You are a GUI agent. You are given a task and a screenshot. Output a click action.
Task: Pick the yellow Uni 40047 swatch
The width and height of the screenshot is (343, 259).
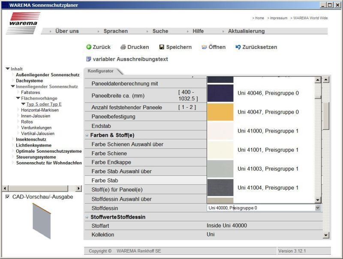click(220, 112)
